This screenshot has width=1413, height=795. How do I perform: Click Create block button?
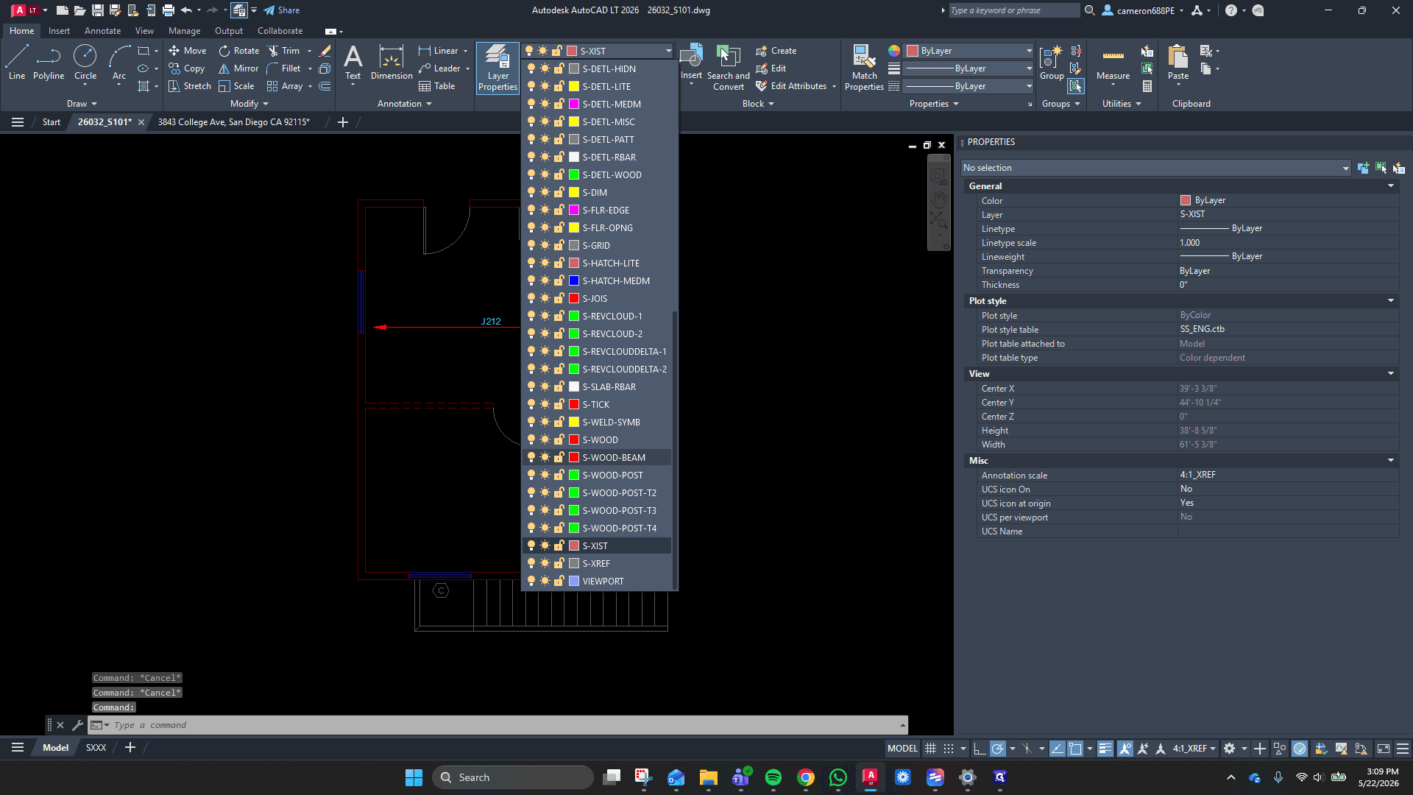coord(776,51)
